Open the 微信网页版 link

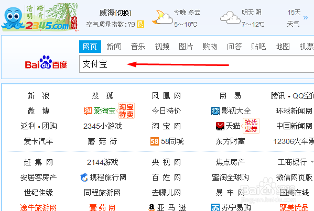294,177
